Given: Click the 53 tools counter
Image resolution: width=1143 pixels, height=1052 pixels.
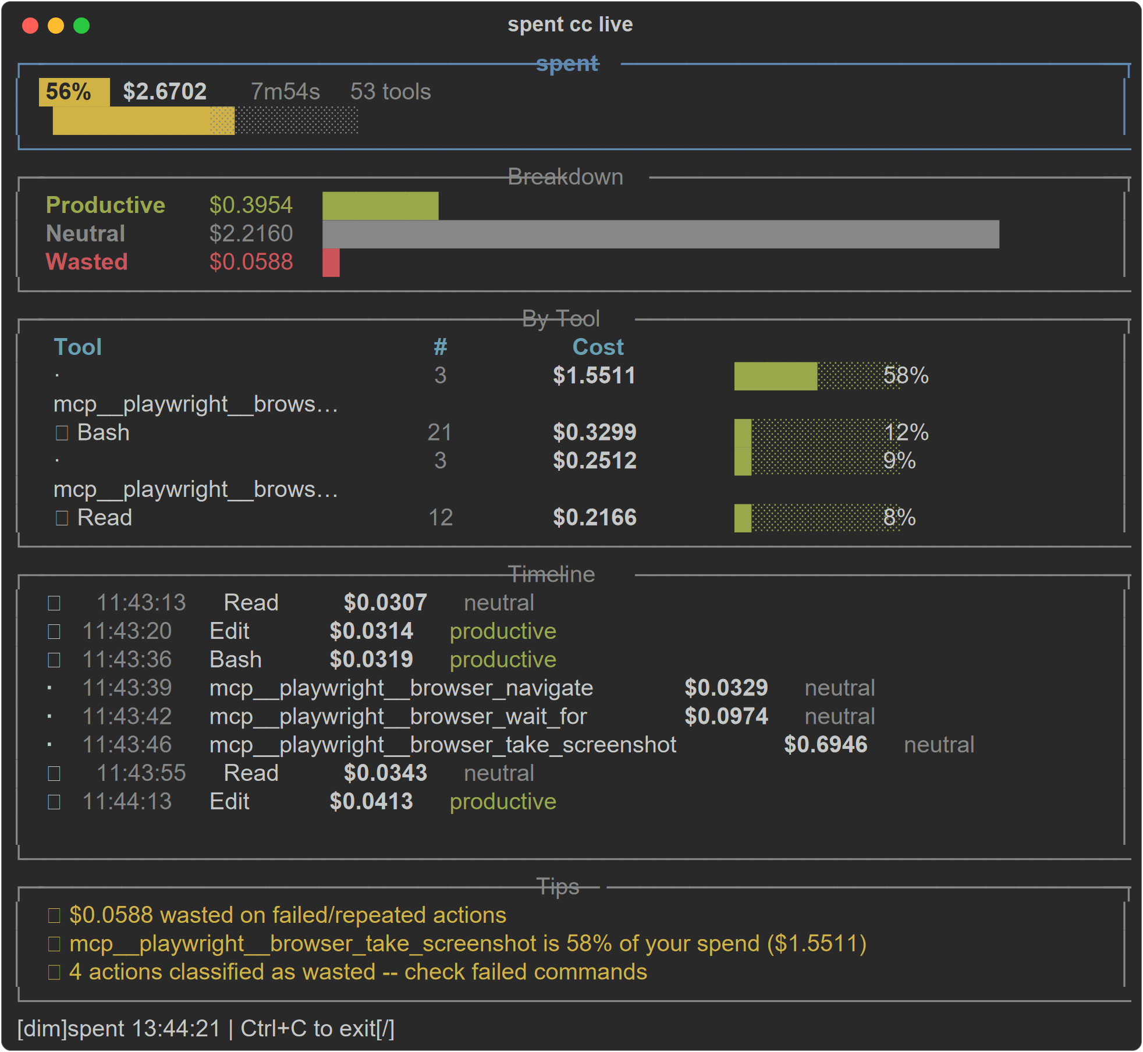Looking at the screenshot, I should coord(391,92).
